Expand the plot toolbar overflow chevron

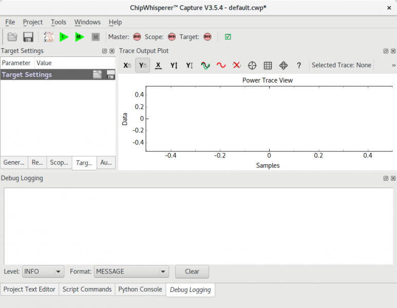393,65
